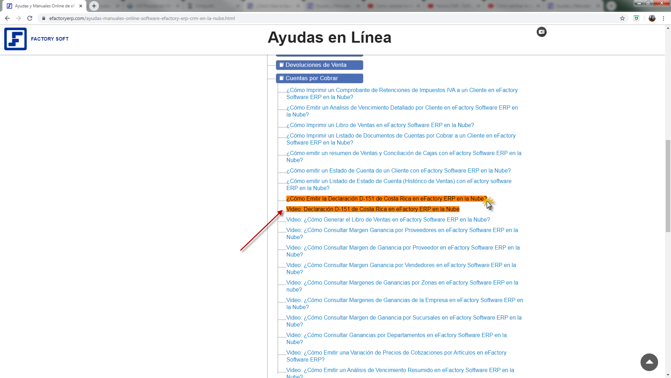Viewport: 671px width, 378px height.
Task: Click the FACTORY SOFT brand text
Action: pos(50,39)
